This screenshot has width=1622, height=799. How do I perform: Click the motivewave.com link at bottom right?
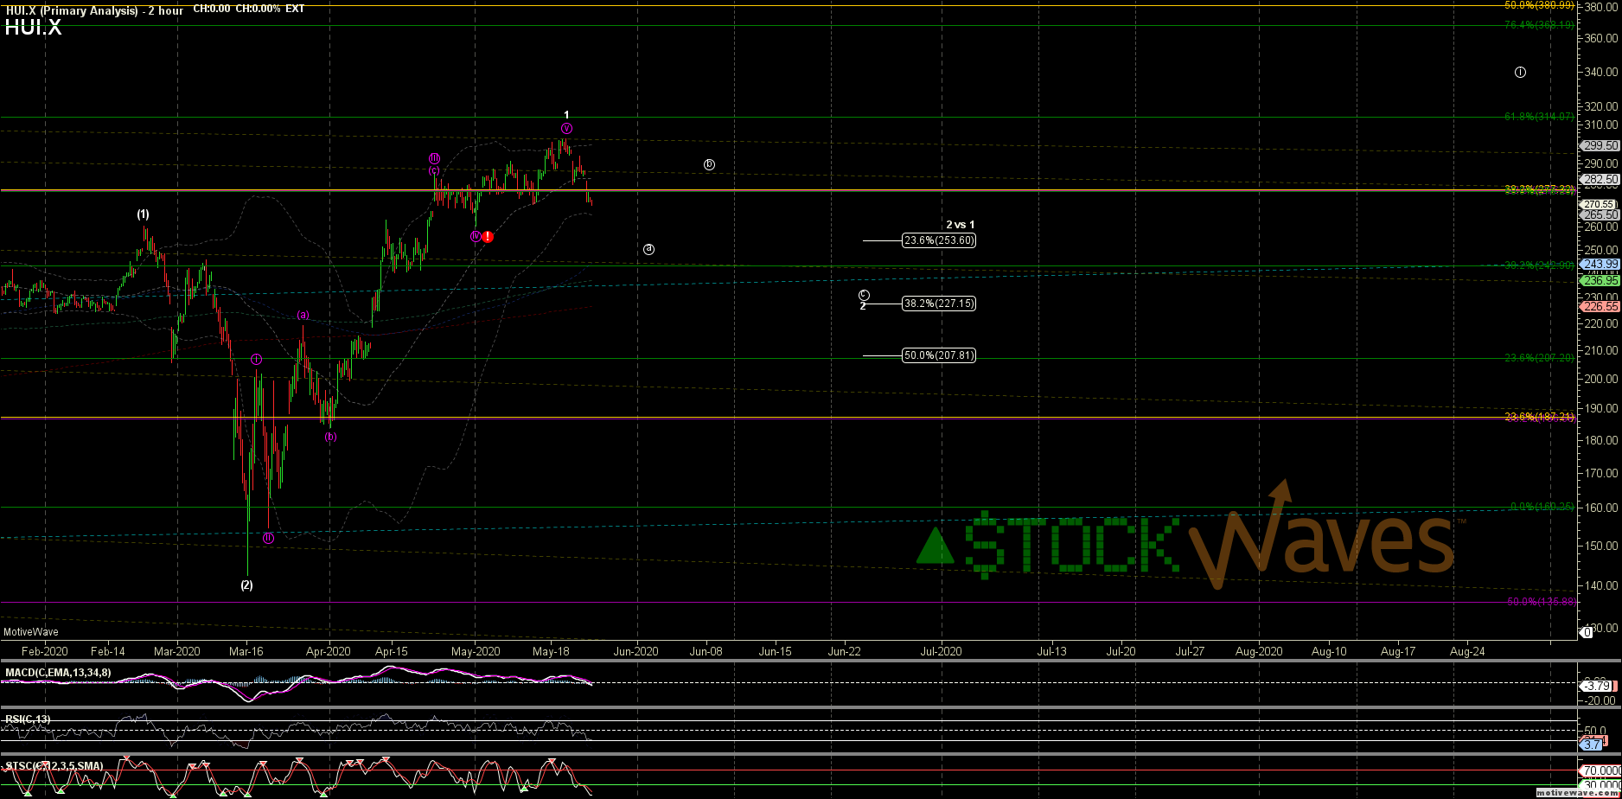click(1576, 792)
